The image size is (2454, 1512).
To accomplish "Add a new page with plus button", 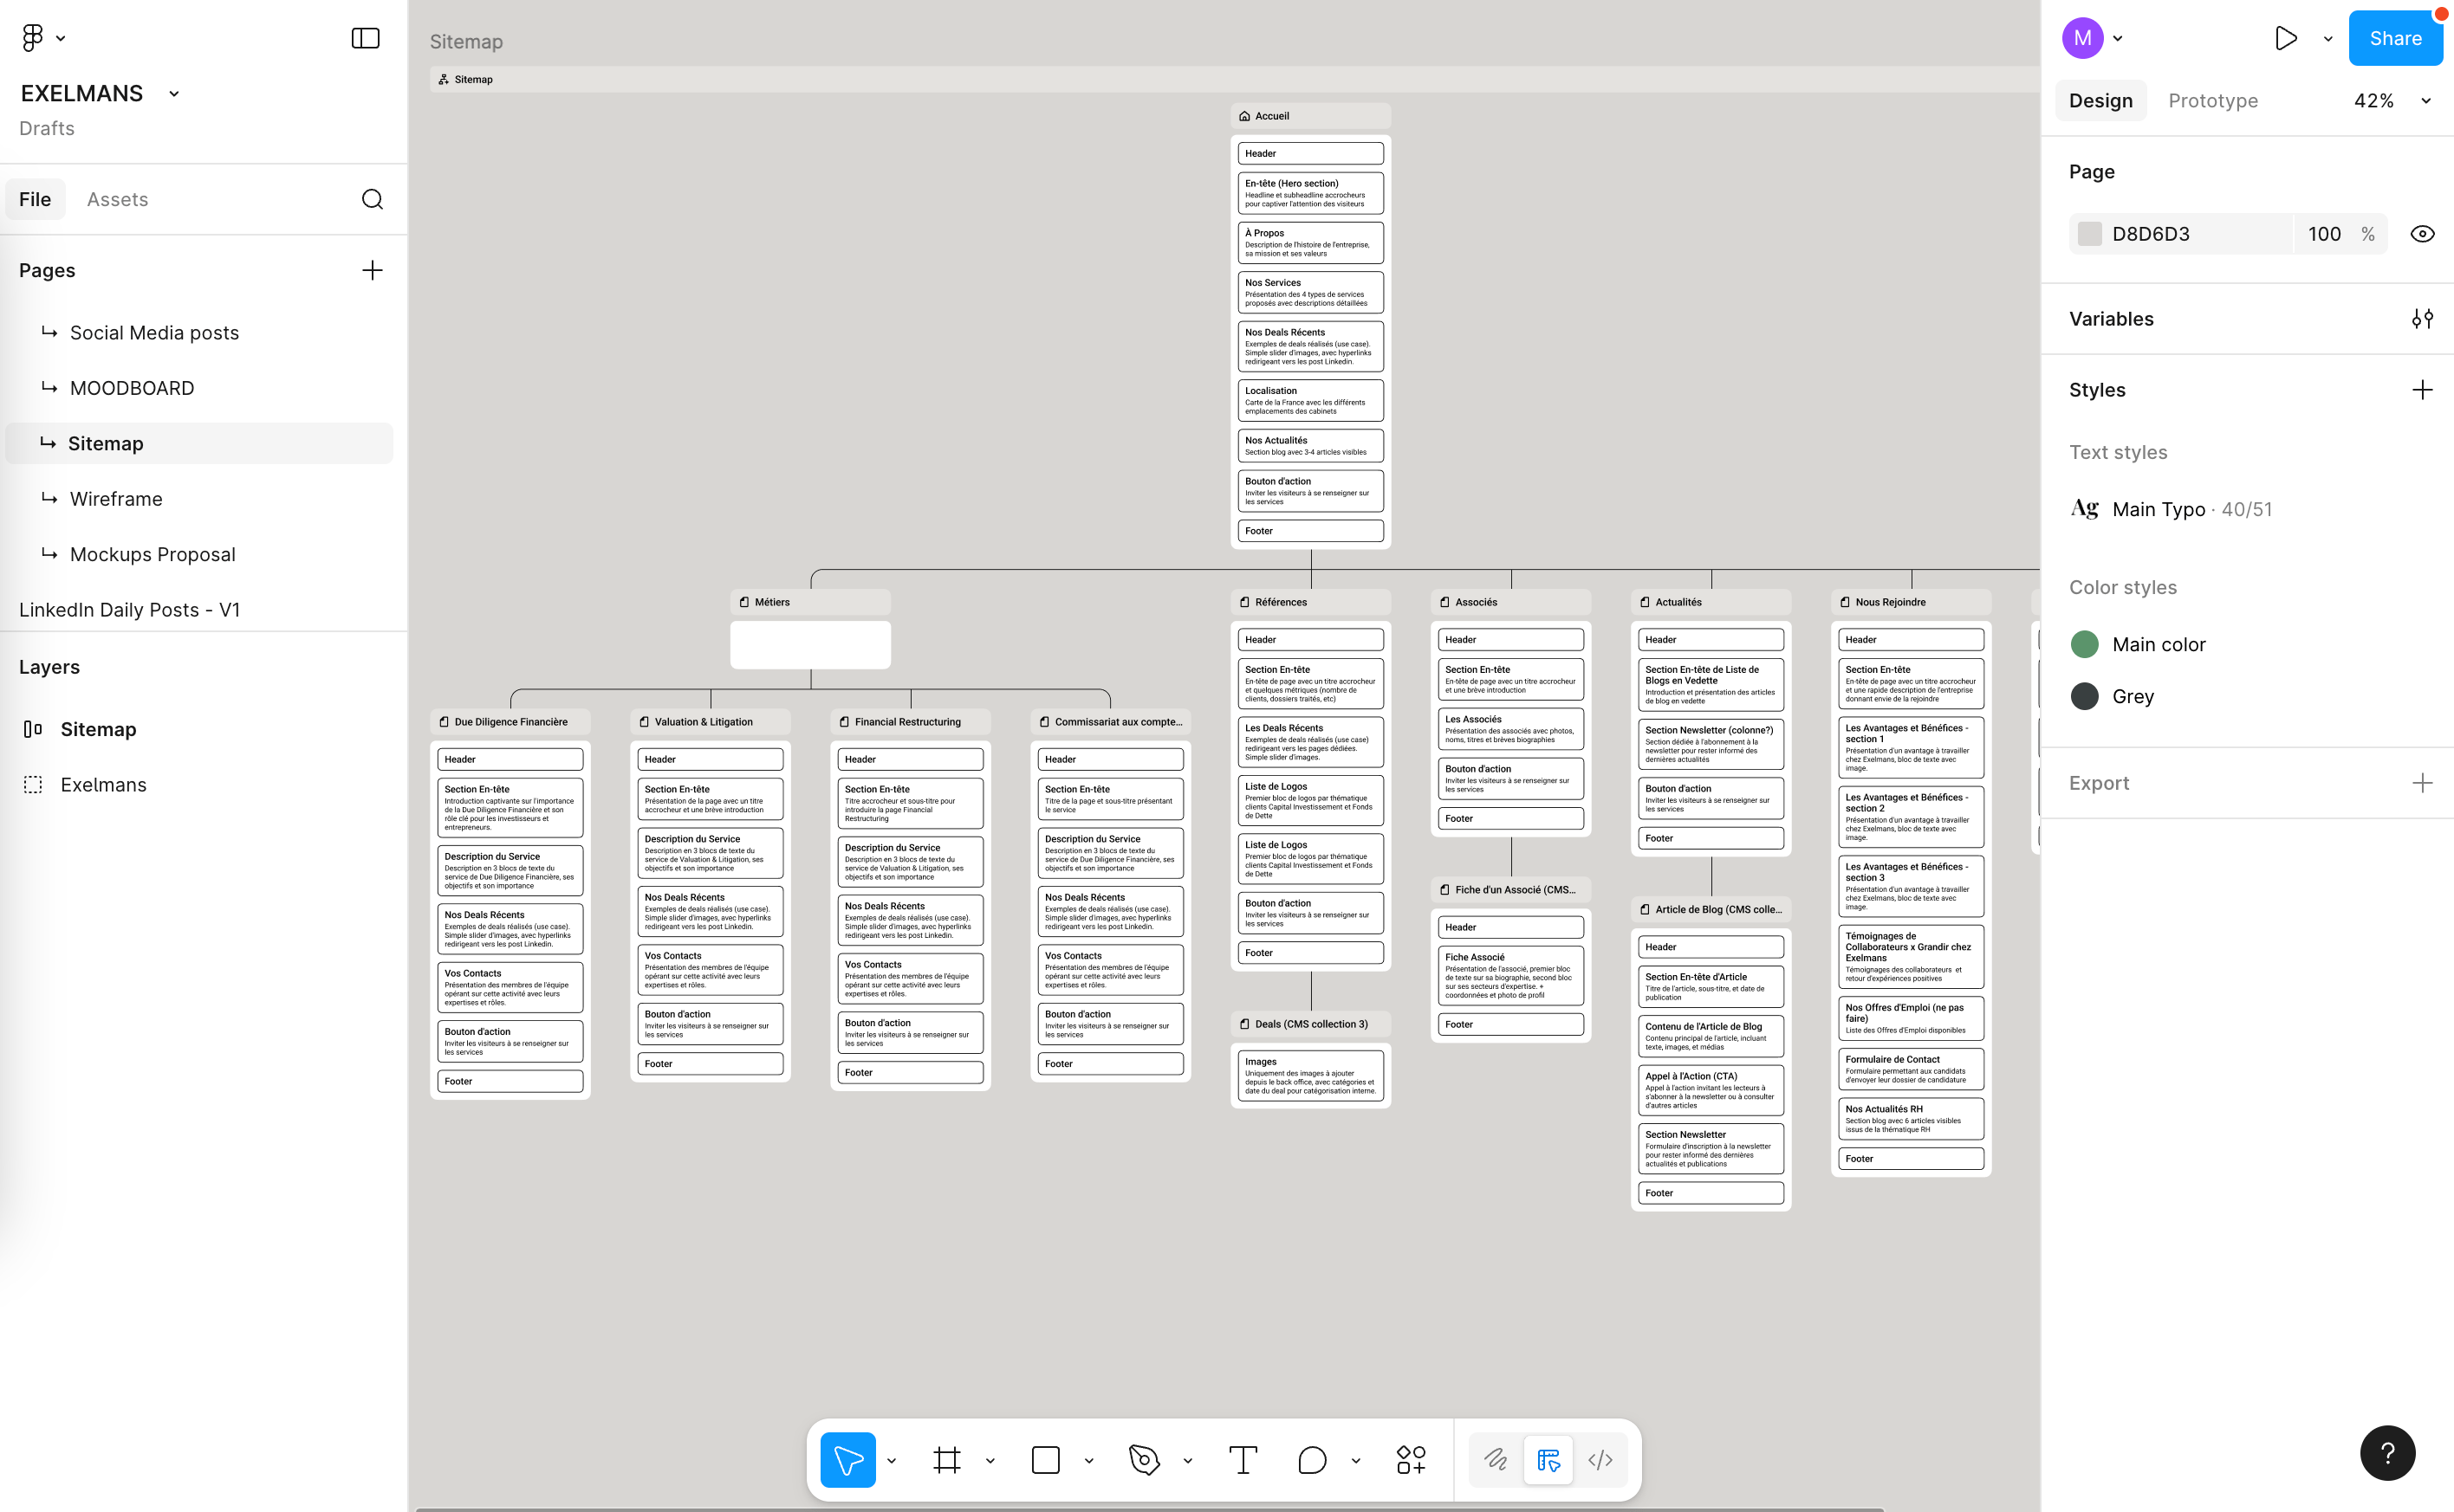I will coord(372,270).
